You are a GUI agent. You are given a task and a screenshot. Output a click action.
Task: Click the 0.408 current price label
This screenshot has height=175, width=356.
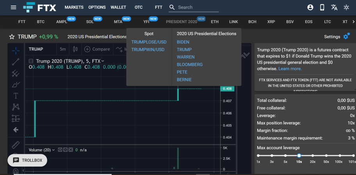click(x=227, y=89)
